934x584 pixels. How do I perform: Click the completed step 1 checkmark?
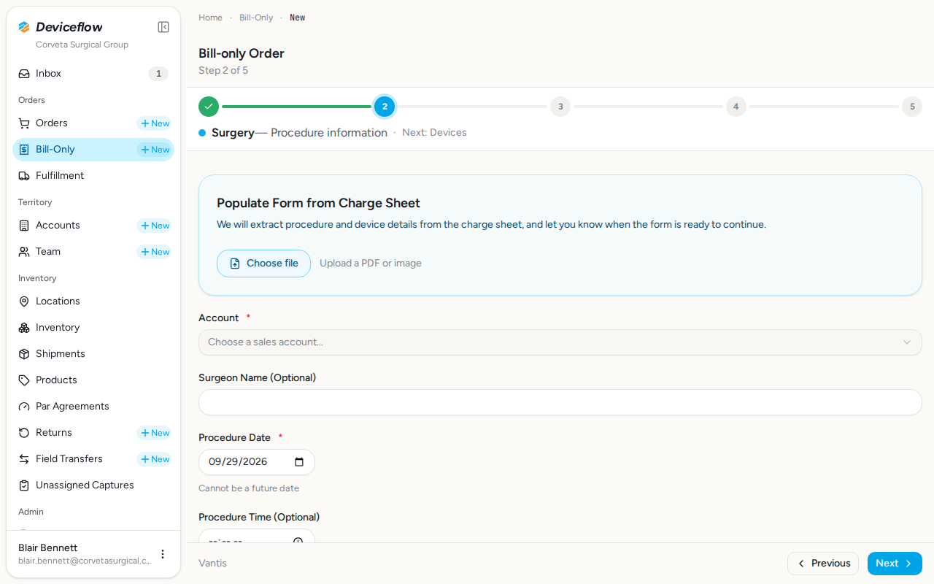pyautogui.click(x=209, y=107)
